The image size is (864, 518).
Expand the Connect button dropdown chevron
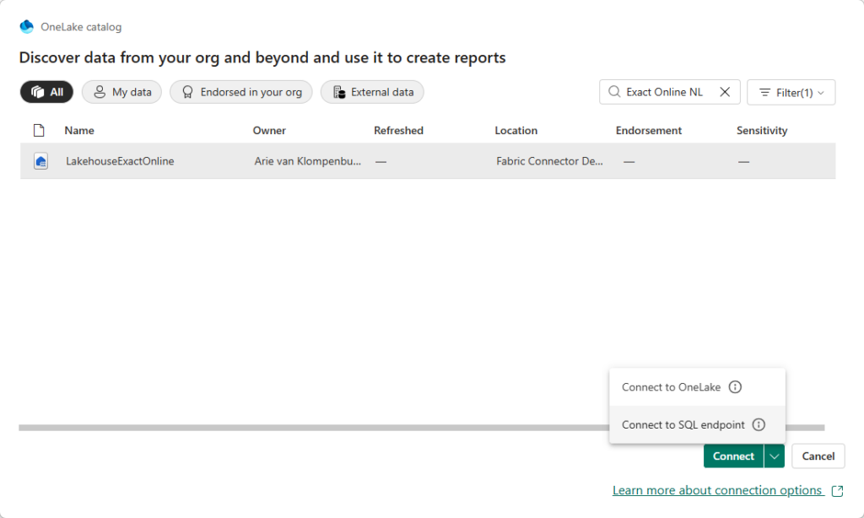click(774, 456)
